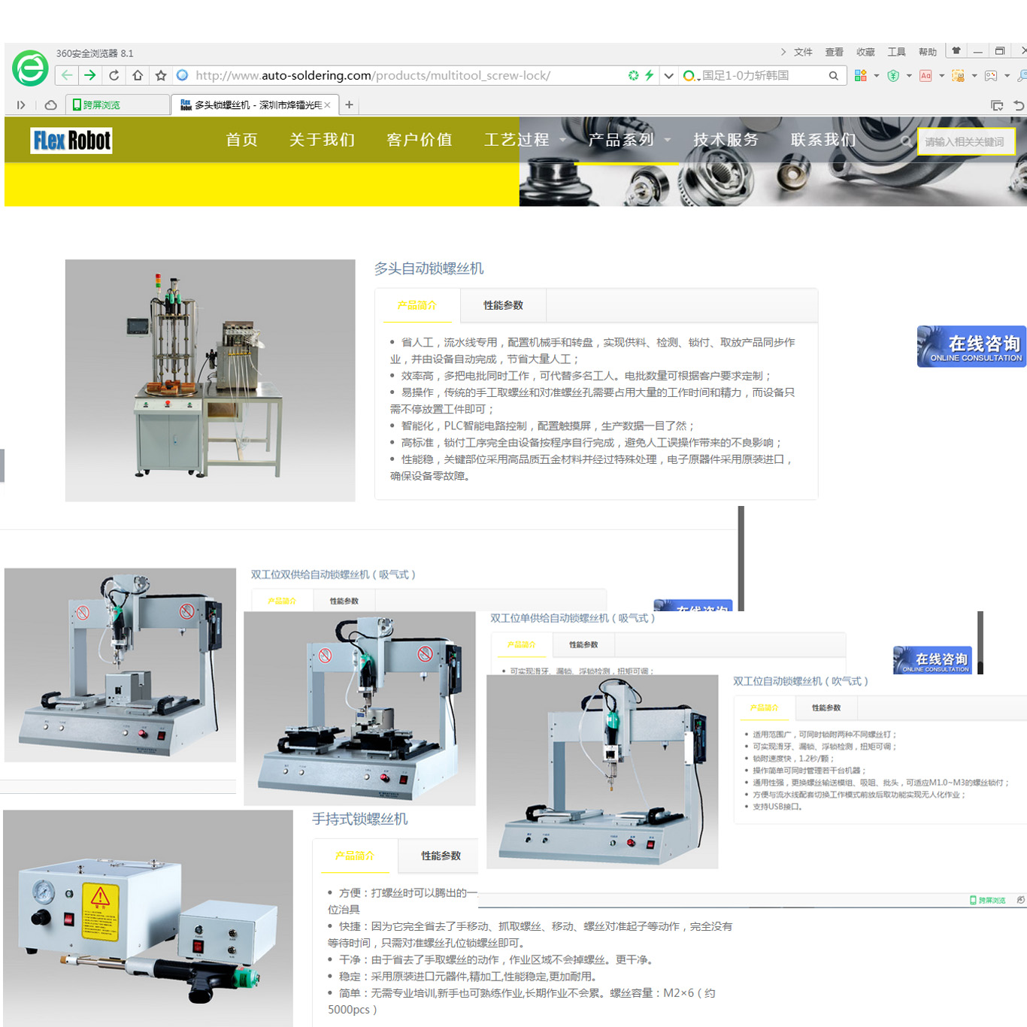This screenshot has width=1027, height=1027.
Task: Click the 请输入相关关键词 search input field
Action: [x=966, y=141]
